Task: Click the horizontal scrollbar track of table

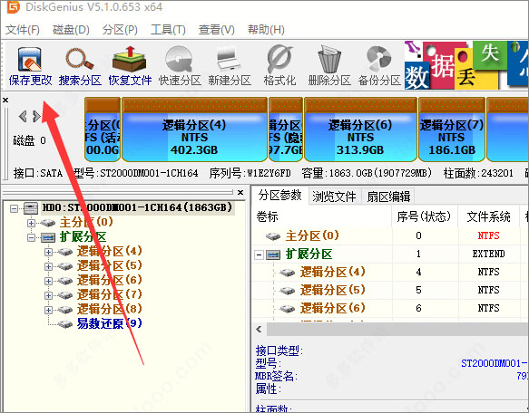Action: point(397,329)
